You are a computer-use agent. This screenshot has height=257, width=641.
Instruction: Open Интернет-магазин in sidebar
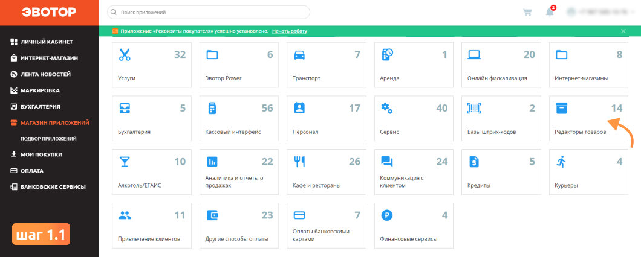click(50, 58)
